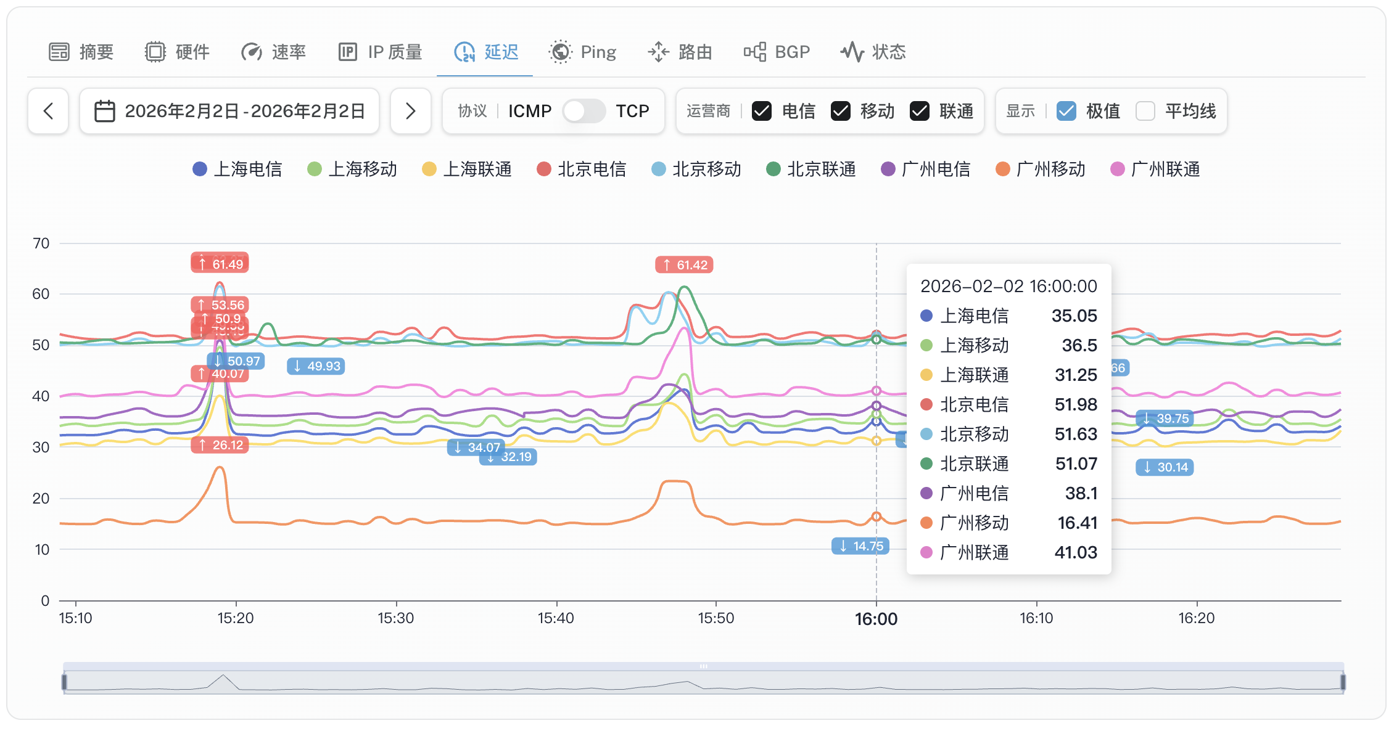Uncheck the 电信 carrier checkbox
Viewport: 1394px width, 731px height.
coord(762,111)
